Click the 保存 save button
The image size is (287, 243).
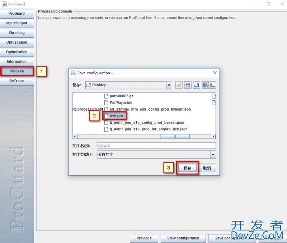pos(187,168)
